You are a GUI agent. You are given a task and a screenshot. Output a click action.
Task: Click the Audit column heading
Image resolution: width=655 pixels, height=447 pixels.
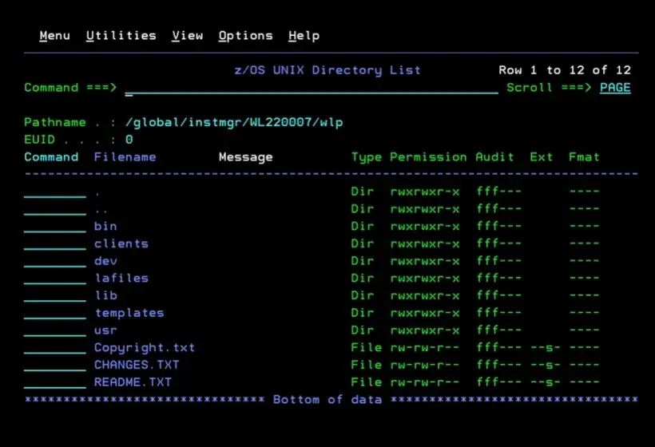pos(494,157)
